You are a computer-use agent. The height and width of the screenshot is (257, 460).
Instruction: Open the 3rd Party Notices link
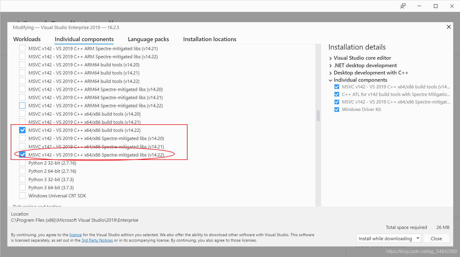pyautogui.click(x=97, y=240)
